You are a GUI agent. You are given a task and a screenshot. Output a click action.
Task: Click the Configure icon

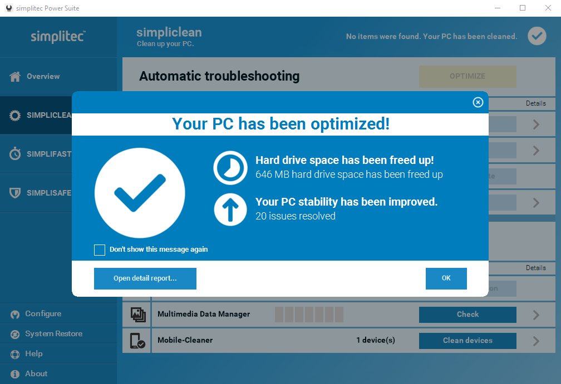pyautogui.click(x=15, y=315)
